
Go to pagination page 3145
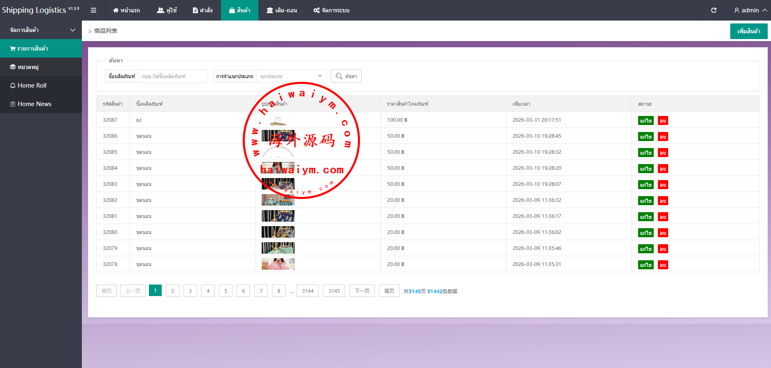pos(334,291)
